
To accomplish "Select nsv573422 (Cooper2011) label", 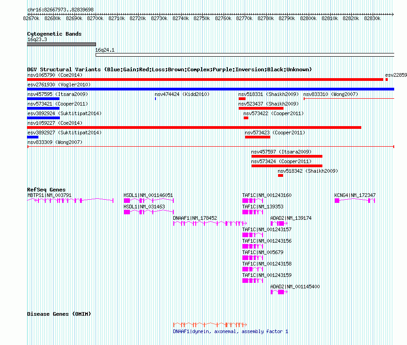I will pos(273,113).
